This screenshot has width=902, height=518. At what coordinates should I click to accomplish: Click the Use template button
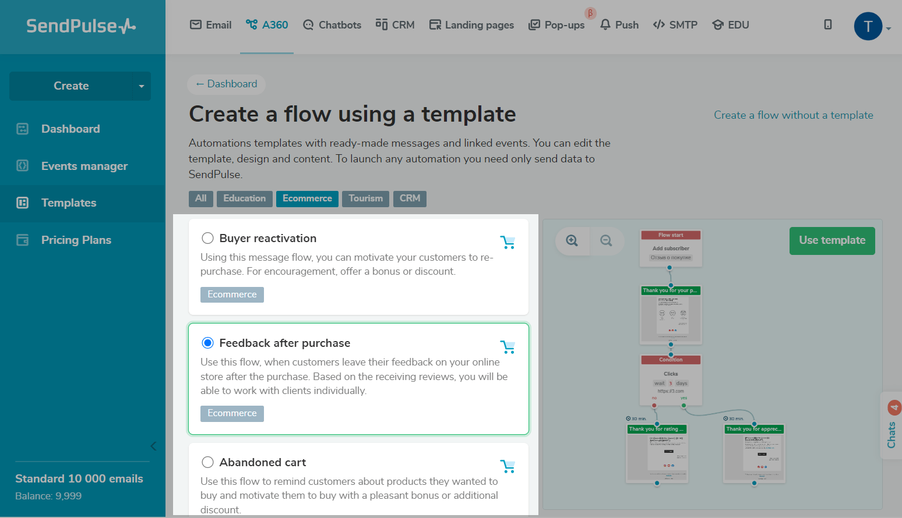(x=831, y=240)
